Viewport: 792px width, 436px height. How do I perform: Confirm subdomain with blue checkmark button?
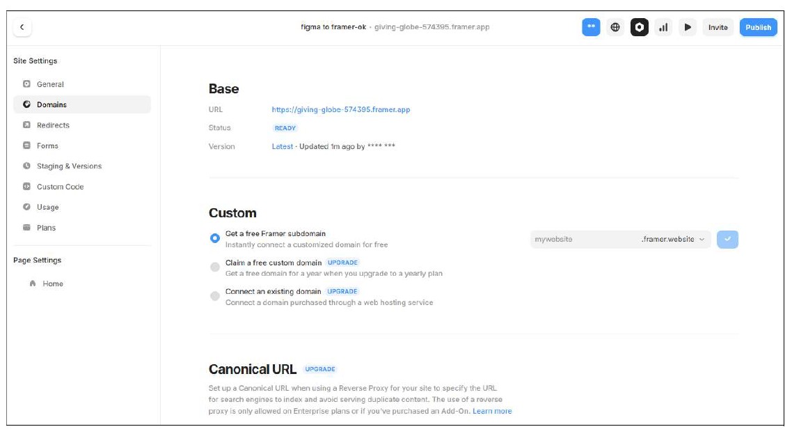[x=727, y=240]
